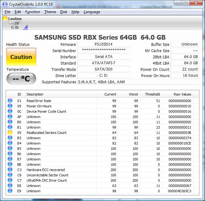Open the Theme menu
Screen dimensions: 205x201
[50, 12]
